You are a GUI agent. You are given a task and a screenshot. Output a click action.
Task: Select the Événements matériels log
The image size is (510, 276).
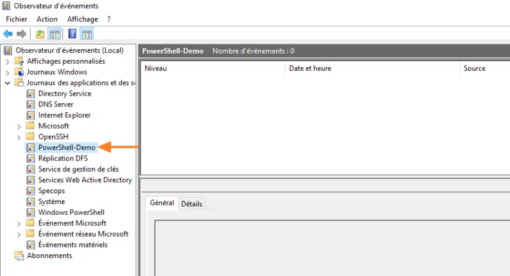(73, 245)
